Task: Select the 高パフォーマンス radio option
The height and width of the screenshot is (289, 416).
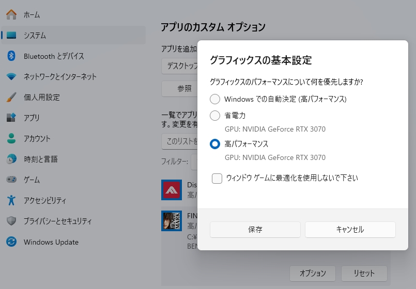Action: pyautogui.click(x=215, y=144)
